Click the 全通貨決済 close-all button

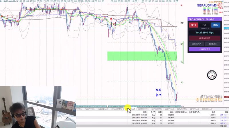coord(205,38)
